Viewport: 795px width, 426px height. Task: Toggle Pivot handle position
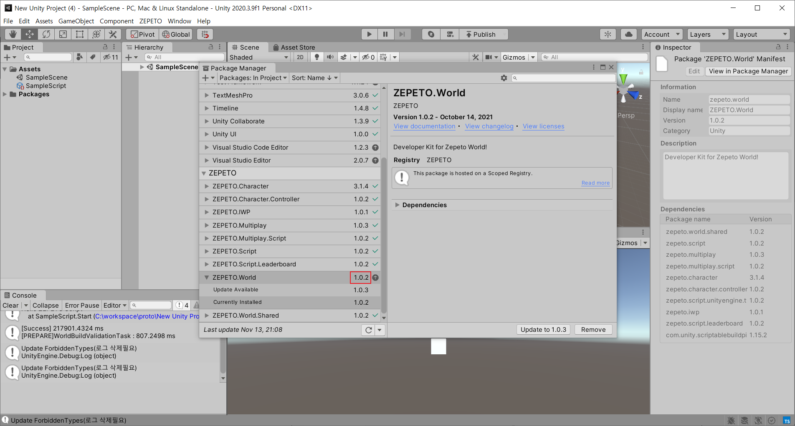point(142,34)
